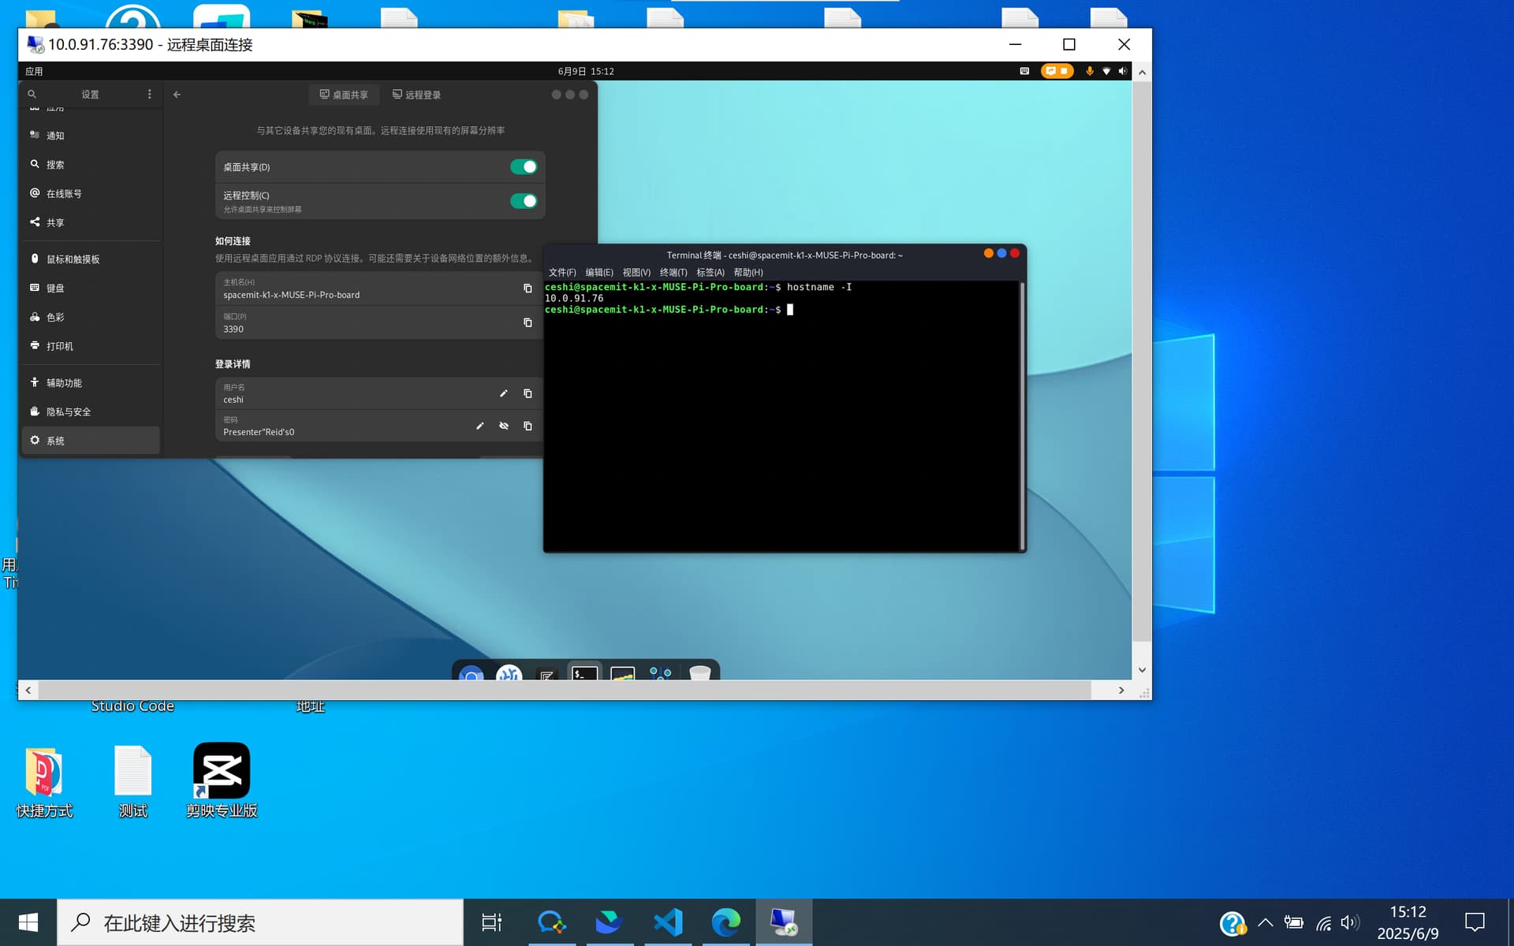Click taskbar clock 15:12 2025/6/9
This screenshot has width=1514, height=946.
click(1408, 922)
